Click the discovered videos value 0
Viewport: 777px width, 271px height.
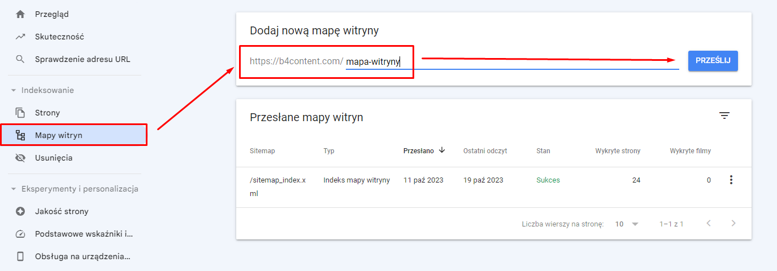tap(709, 180)
